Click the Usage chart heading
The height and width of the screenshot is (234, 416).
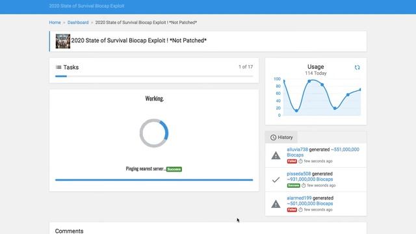[x=316, y=67]
